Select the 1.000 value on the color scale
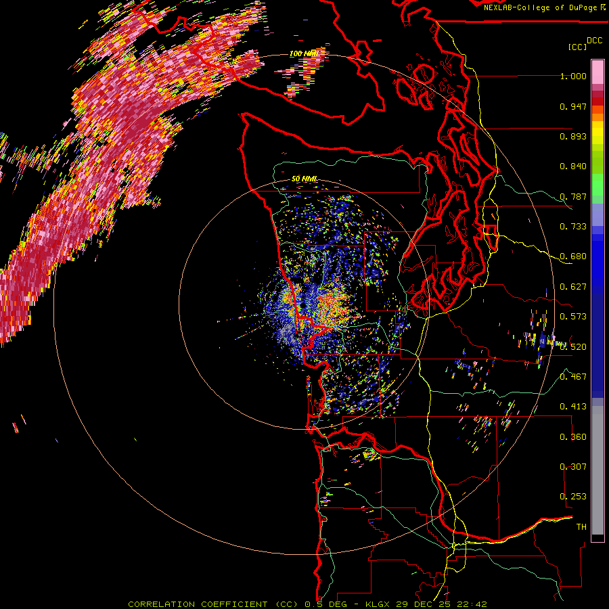 pyautogui.click(x=573, y=76)
